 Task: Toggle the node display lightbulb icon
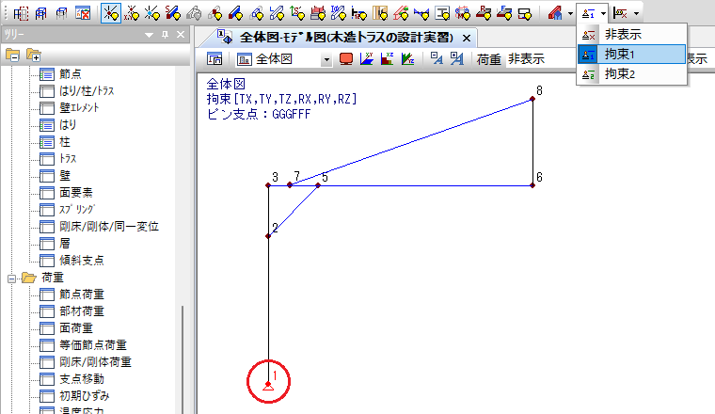coord(110,13)
